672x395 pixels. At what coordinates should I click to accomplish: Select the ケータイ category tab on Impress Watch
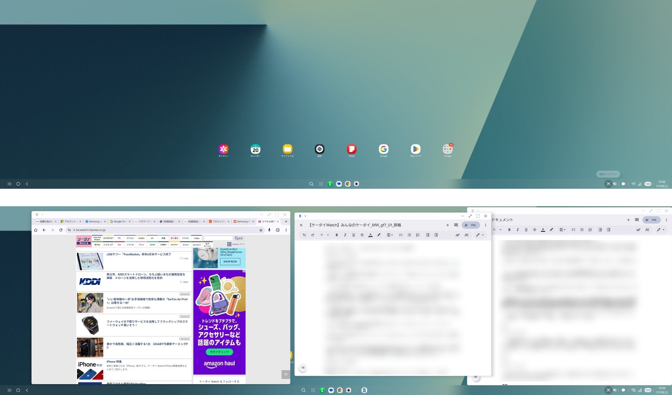174,238
